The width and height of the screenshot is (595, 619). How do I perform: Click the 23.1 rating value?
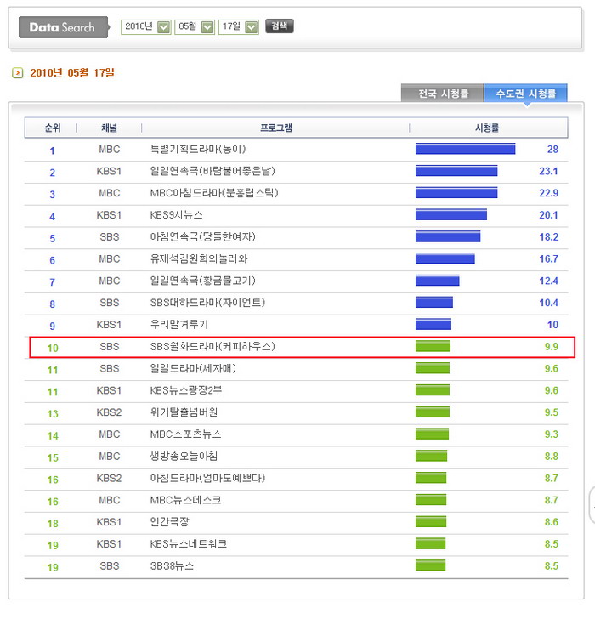click(x=548, y=171)
